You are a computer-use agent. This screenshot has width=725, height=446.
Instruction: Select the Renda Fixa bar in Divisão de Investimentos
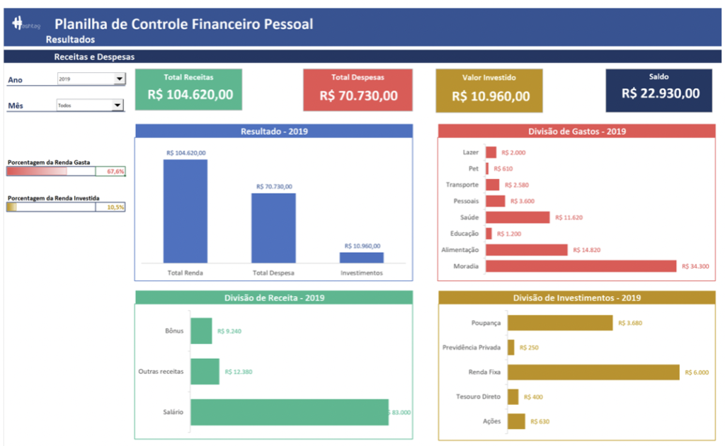(595, 371)
